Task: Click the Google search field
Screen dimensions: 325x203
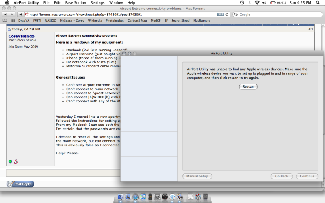Action: [x=278, y=15]
